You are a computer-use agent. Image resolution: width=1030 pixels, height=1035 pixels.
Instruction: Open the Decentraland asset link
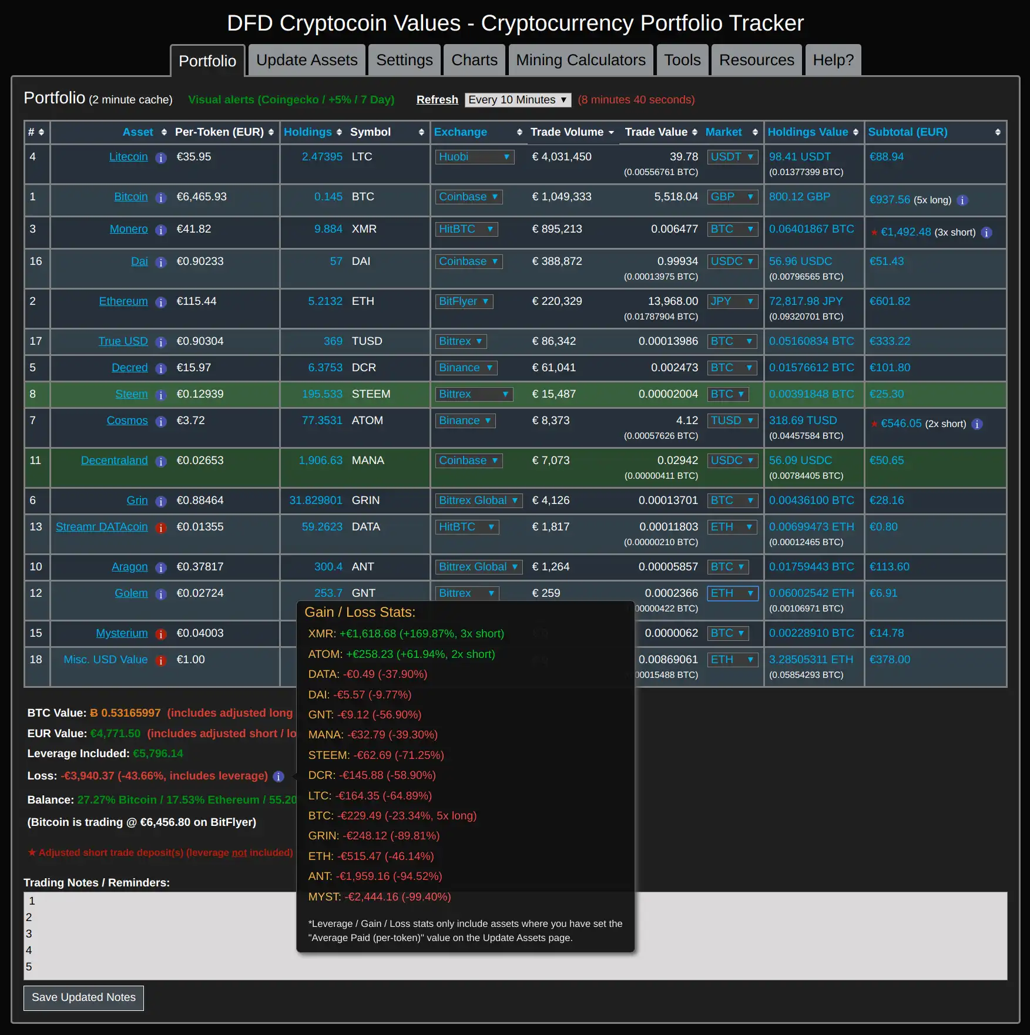(x=114, y=461)
